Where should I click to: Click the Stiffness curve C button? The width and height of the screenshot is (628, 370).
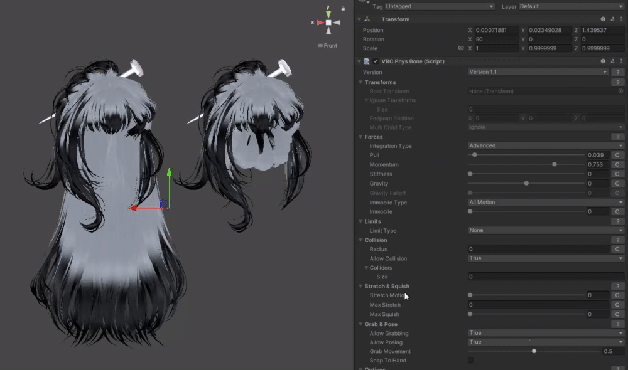617,174
